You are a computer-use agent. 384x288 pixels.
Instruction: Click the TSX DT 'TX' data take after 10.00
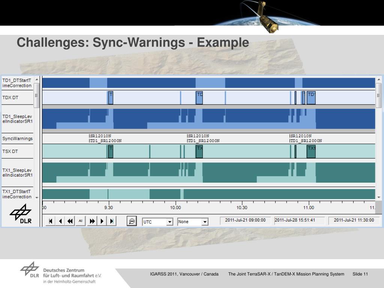click(x=199, y=151)
